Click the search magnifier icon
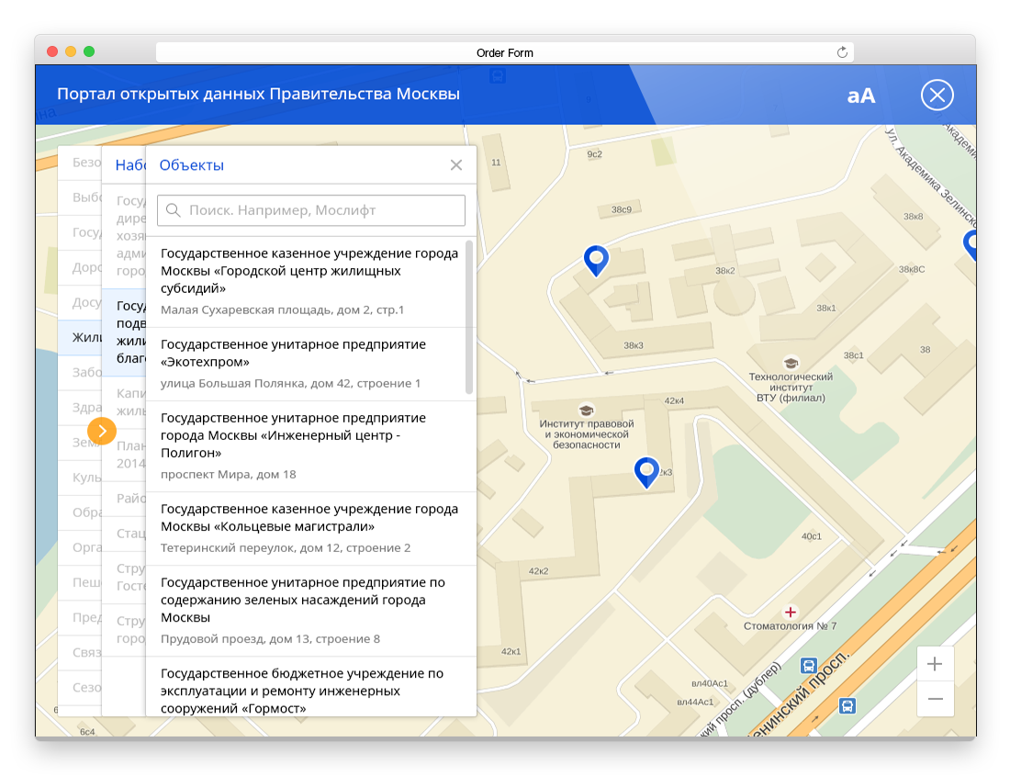Image resolution: width=1010 pixels, height=776 pixels. (x=174, y=210)
